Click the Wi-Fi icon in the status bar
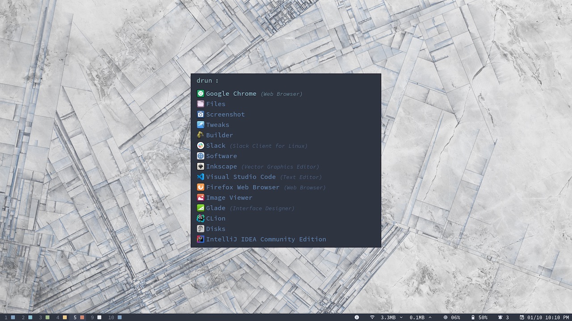This screenshot has height=321, width=572. click(372, 317)
